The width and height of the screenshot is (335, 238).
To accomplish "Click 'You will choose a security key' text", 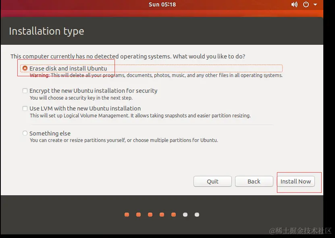I will click(x=81, y=98).
